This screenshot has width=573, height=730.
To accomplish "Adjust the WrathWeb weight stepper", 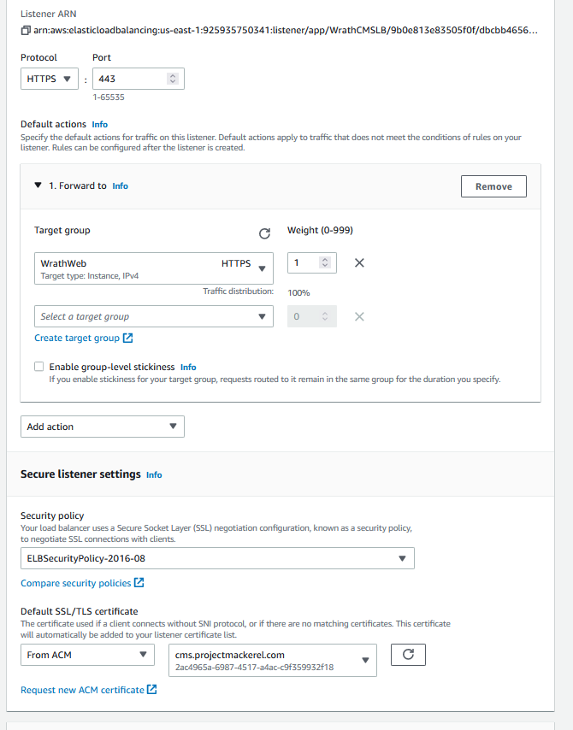I will point(325,263).
